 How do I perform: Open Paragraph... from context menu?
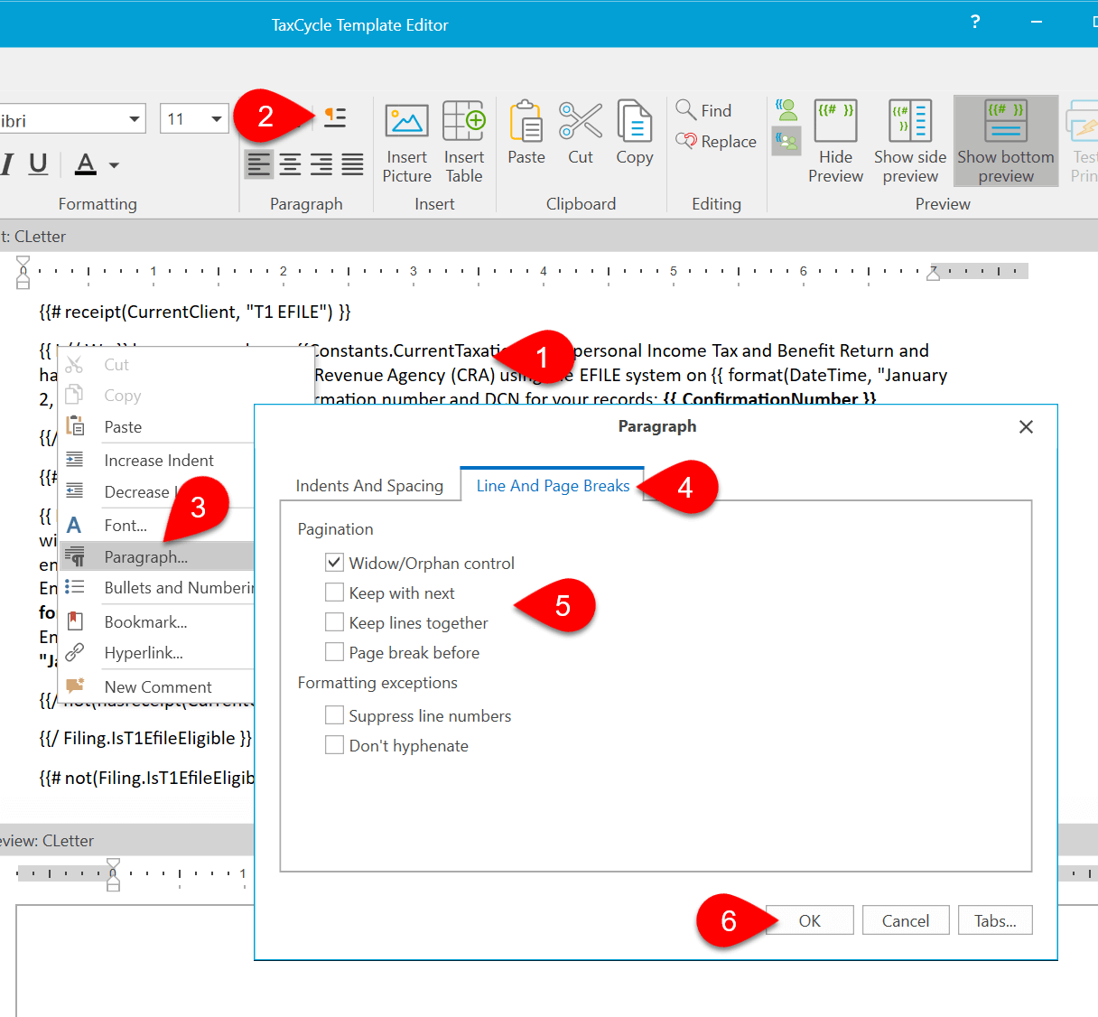point(155,556)
